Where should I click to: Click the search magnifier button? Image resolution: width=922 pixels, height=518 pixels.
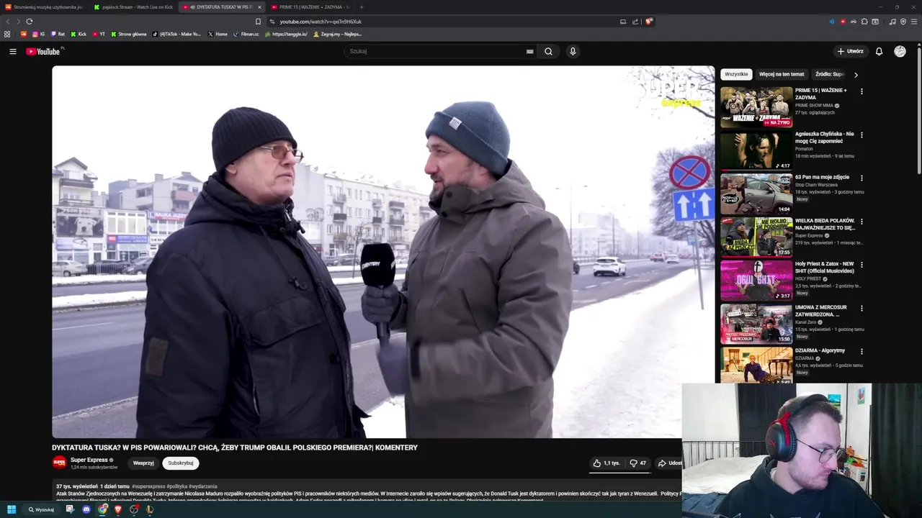click(x=548, y=51)
